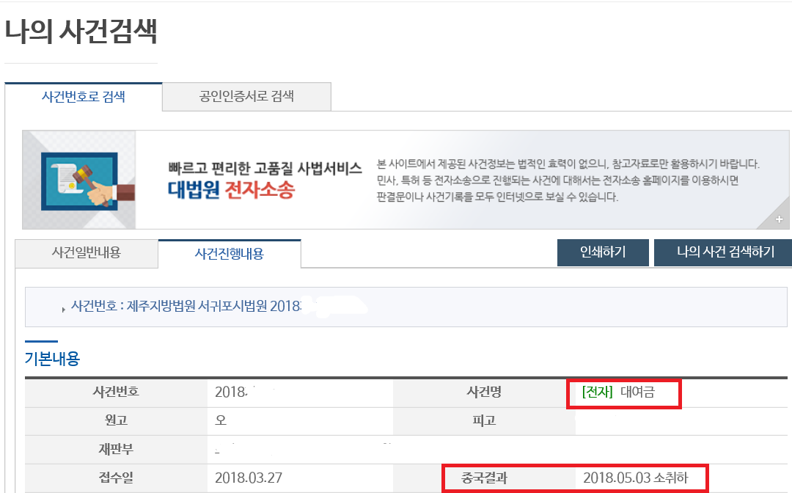This screenshot has height=493, width=792.
Task: Click the arrow bullet before 사건번호 line
Action: coord(64,309)
